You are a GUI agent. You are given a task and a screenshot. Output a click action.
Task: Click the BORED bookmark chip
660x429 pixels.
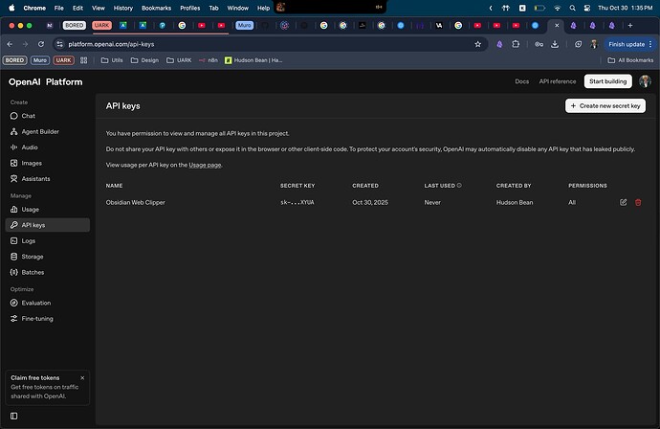pyautogui.click(x=14, y=60)
